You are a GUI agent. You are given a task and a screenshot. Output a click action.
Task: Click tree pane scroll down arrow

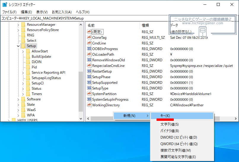pyautogui.click(x=81, y=118)
